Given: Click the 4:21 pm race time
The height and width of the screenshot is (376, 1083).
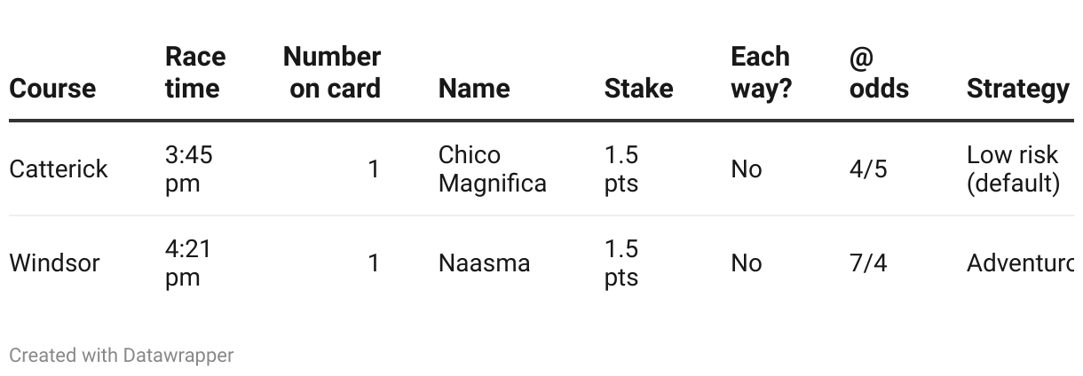Looking at the screenshot, I should 188,263.
